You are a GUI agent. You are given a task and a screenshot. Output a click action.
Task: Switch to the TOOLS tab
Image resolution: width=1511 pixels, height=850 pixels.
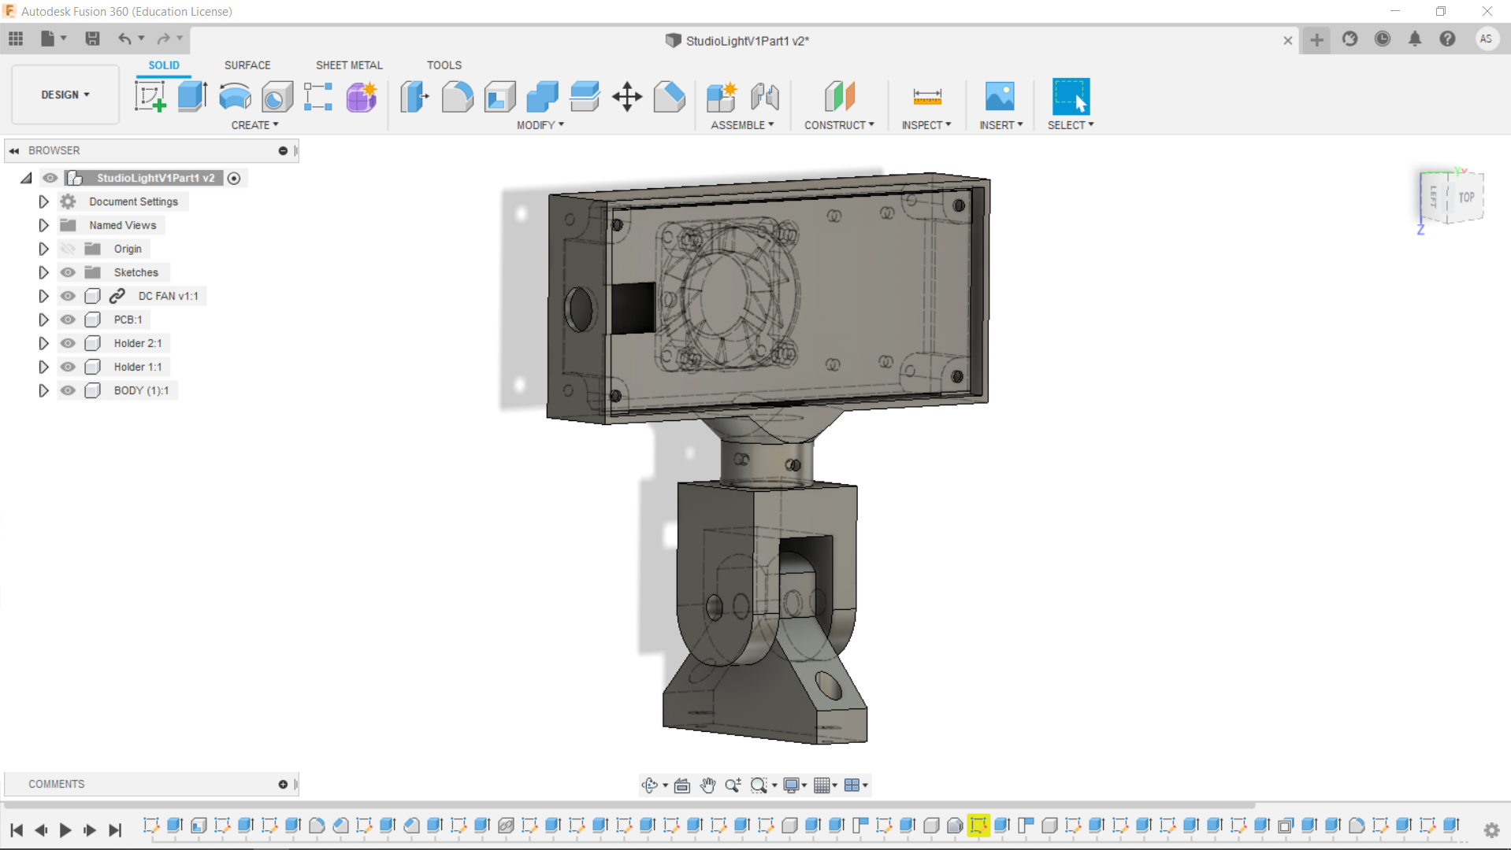pos(444,65)
